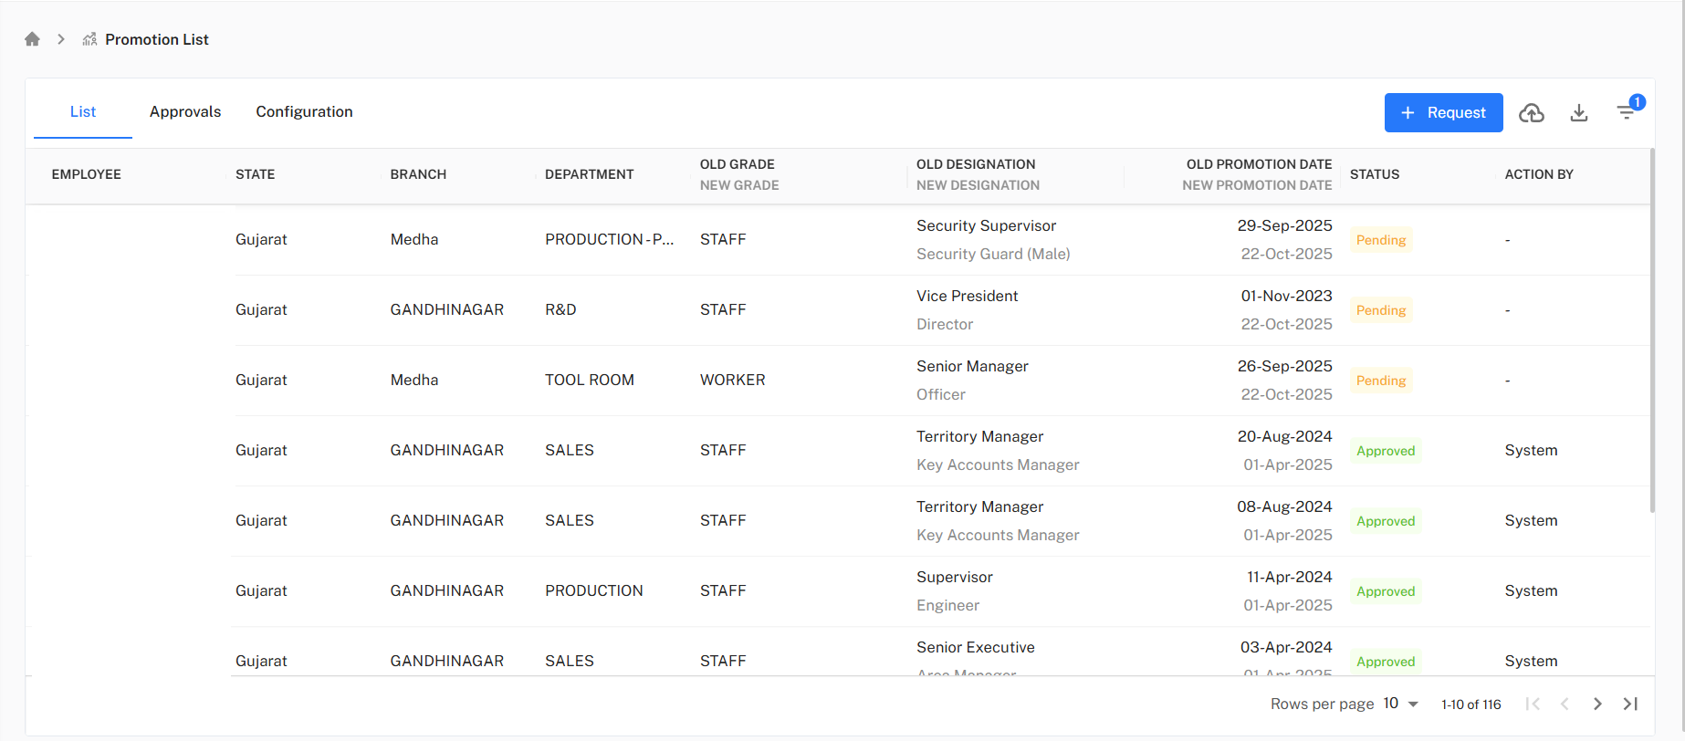Jump to the last page
Image resolution: width=1685 pixels, height=741 pixels.
click(x=1630, y=704)
